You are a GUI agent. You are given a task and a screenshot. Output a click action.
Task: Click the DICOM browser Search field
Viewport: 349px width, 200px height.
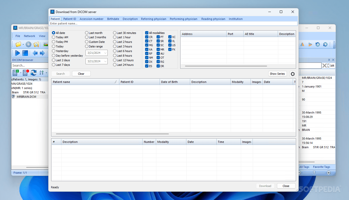[x=30, y=66]
